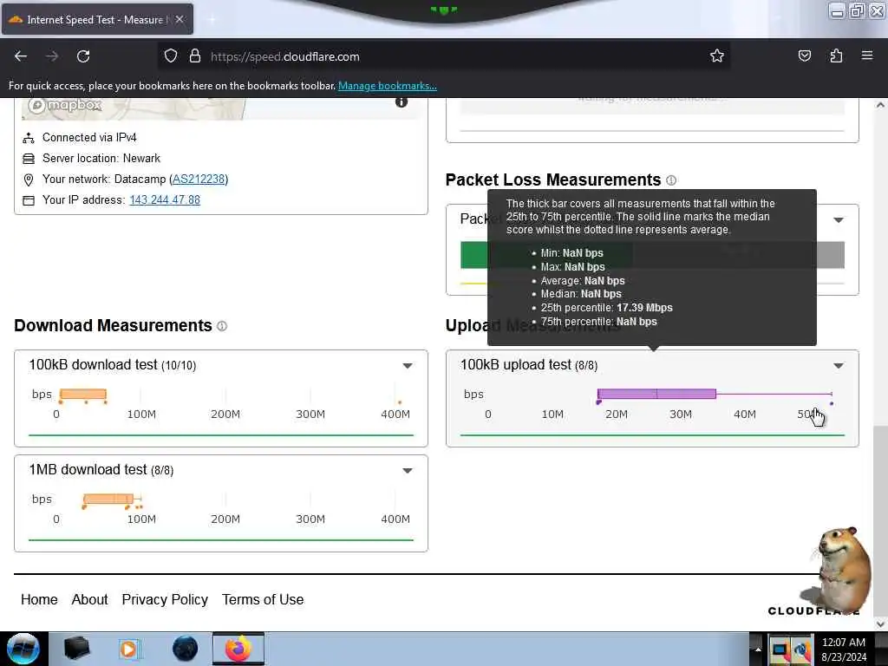Open the tracking protection shield icon
This screenshot has height=666, width=888.
click(x=171, y=56)
